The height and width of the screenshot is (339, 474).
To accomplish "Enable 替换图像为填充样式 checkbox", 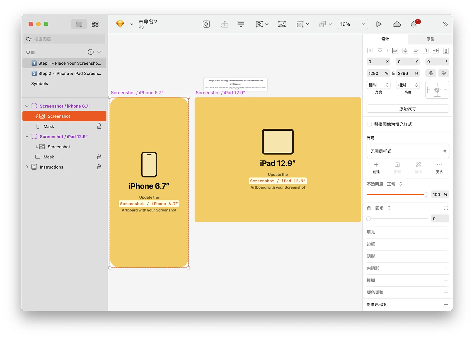I will tap(369, 124).
